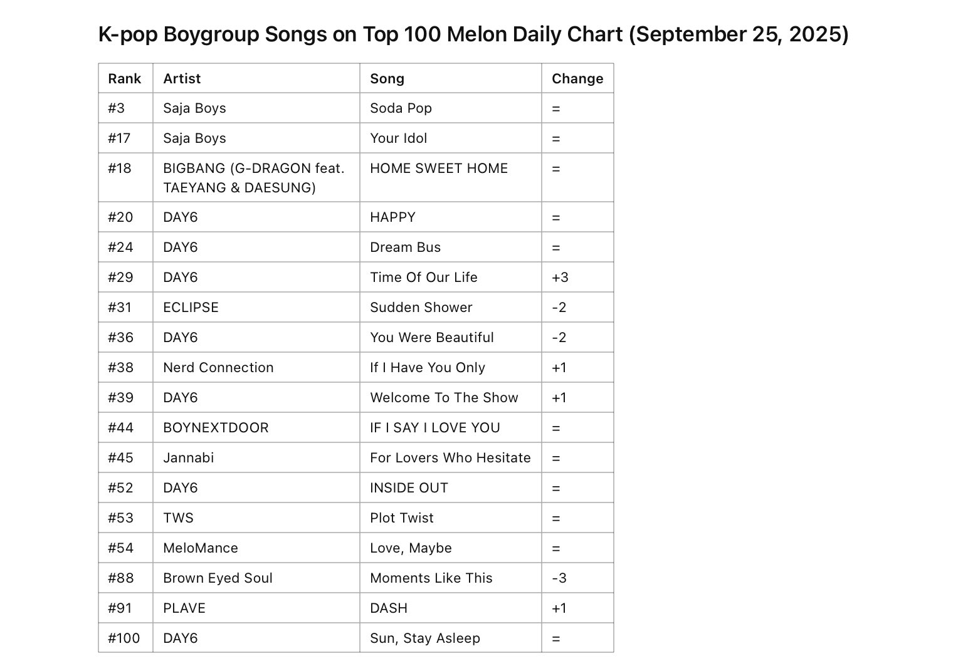This screenshot has width=963, height=661.
Task: Click the TWS artist cell
Action: (256, 518)
